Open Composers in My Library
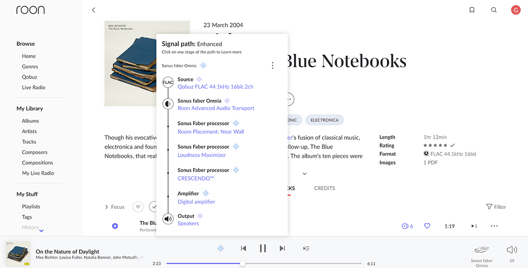 pyautogui.click(x=35, y=152)
